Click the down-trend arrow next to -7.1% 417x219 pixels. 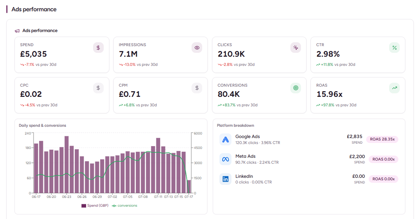tap(22, 64)
